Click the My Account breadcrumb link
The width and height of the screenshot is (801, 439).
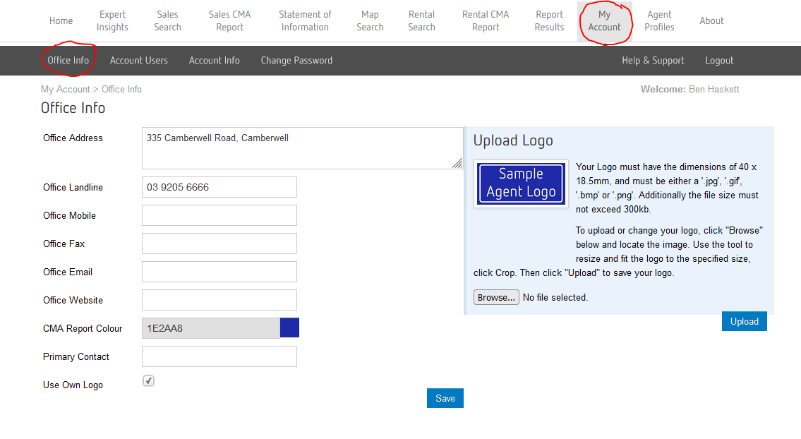click(x=65, y=89)
